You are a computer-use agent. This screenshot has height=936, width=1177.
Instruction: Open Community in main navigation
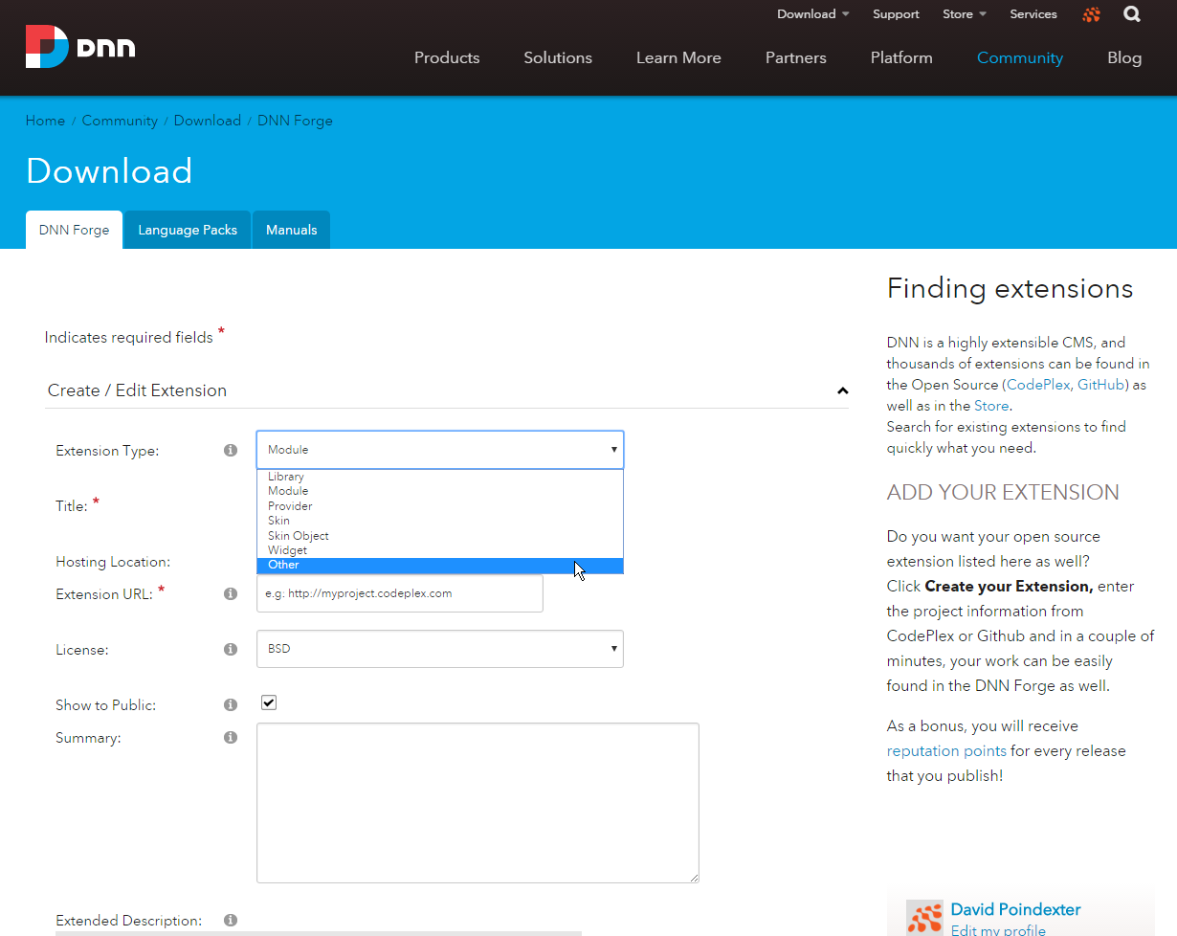coord(1020,57)
